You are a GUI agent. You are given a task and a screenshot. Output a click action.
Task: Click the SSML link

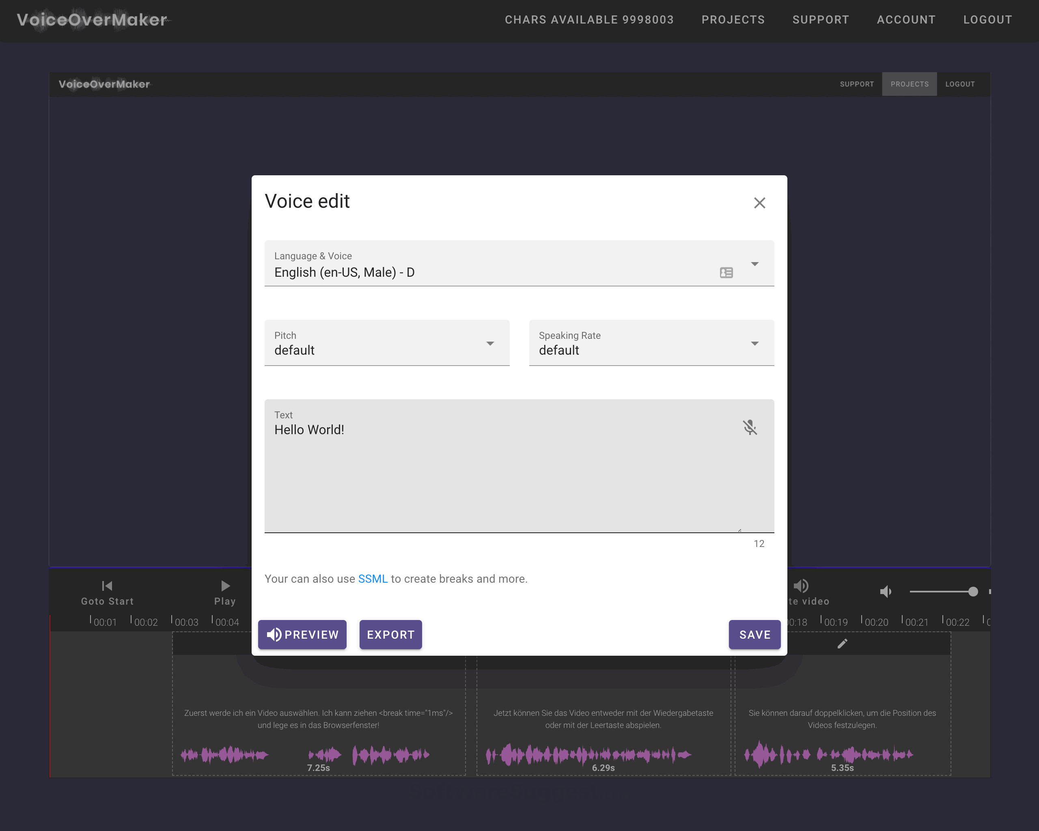tap(373, 579)
